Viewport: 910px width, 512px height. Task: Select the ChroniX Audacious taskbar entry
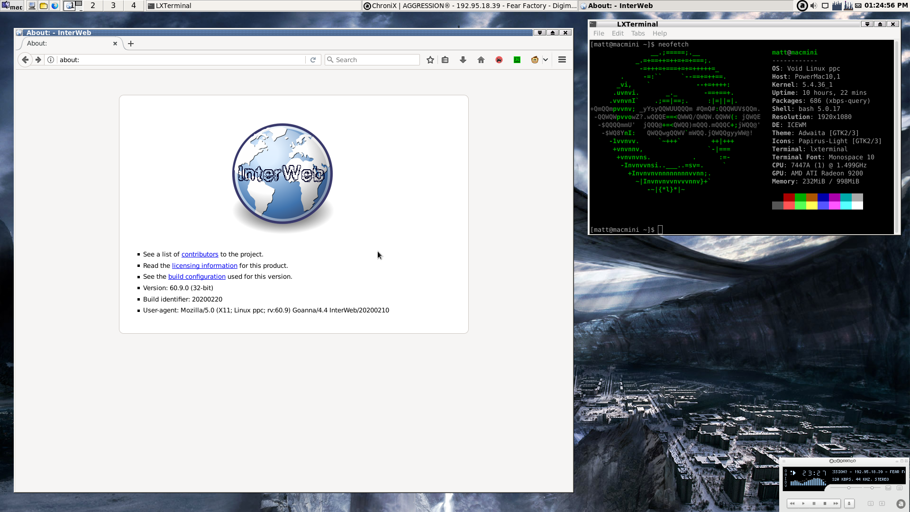[x=470, y=6]
